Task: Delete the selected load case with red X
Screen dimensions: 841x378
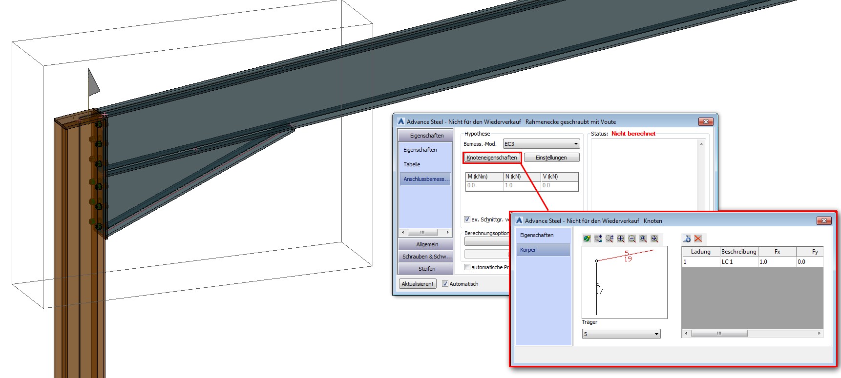Action: point(698,239)
